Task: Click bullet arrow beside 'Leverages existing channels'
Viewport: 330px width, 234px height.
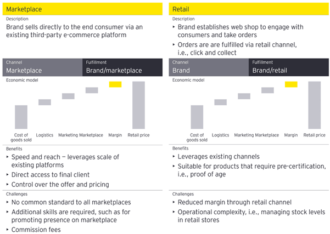Action: [174, 157]
